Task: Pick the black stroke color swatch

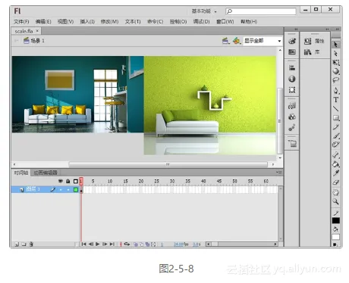Action: click(335, 221)
